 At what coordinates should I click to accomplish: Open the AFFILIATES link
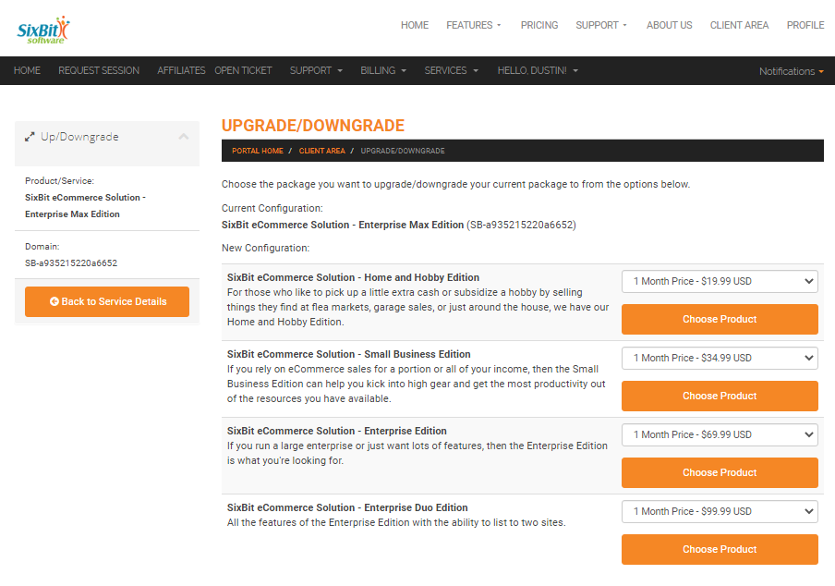tap(181, 70)
